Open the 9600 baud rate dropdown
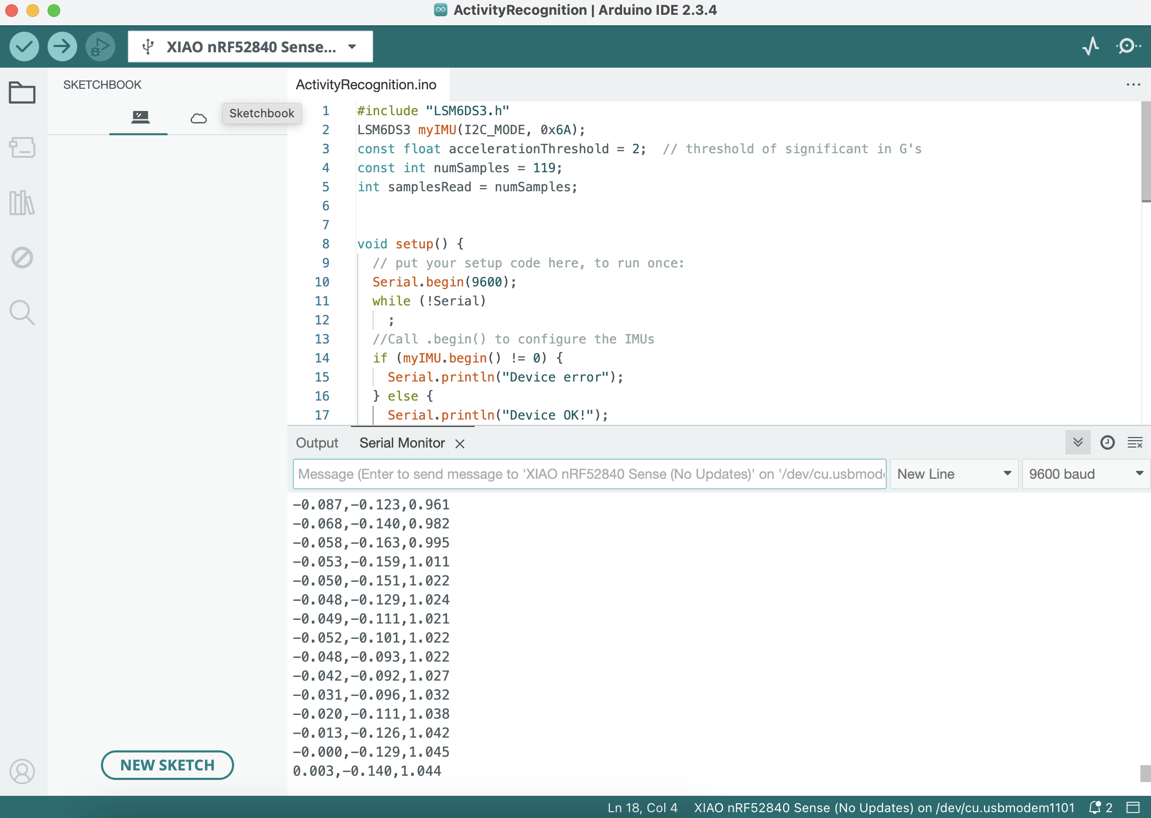 [x=1085, y=474]
